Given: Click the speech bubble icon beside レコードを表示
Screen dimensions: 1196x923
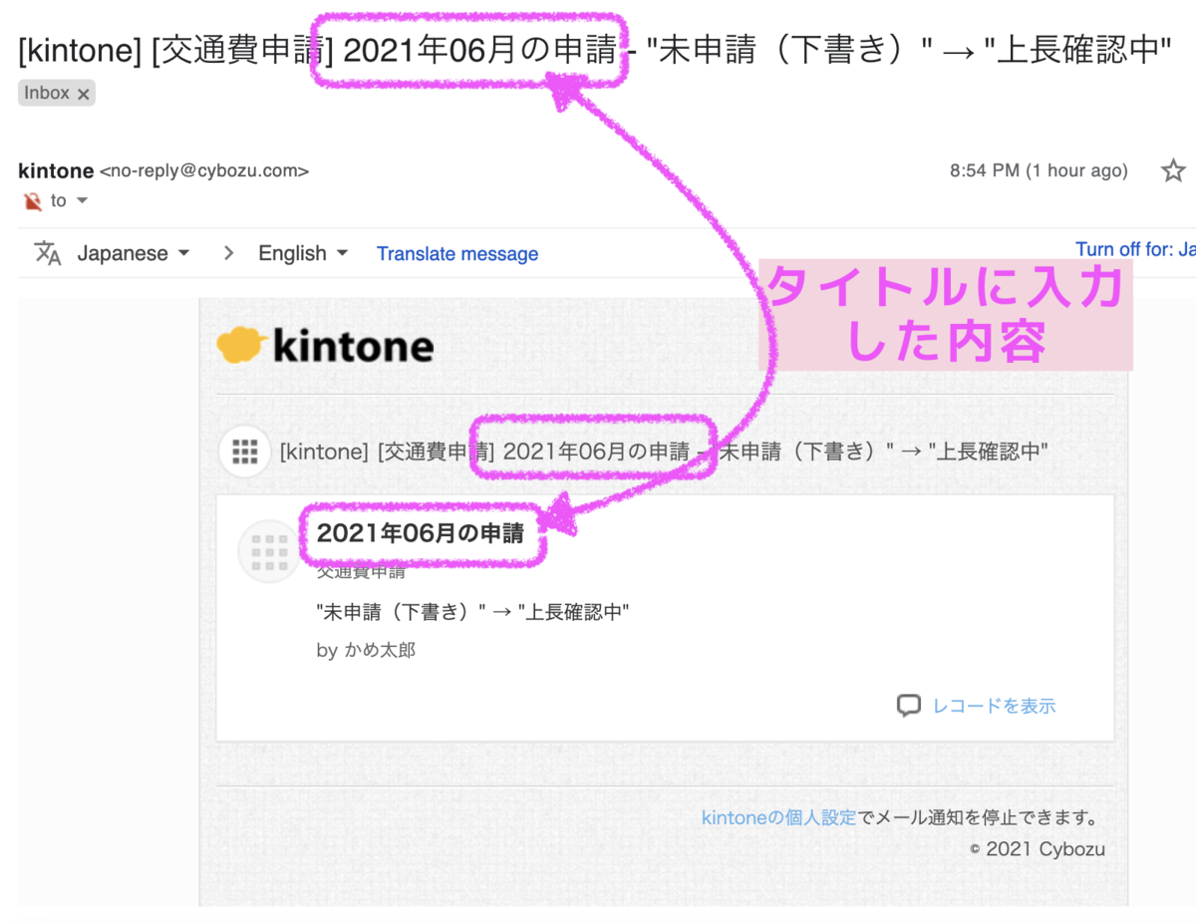Looking at the screenshot, I should (908, 706).
